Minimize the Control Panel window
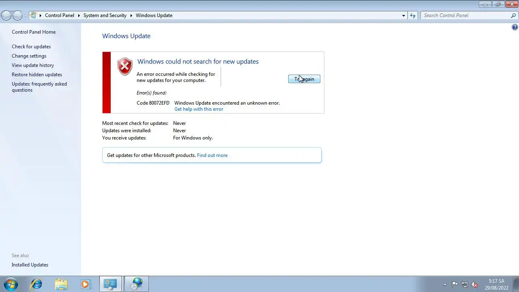 click(485, 4)
